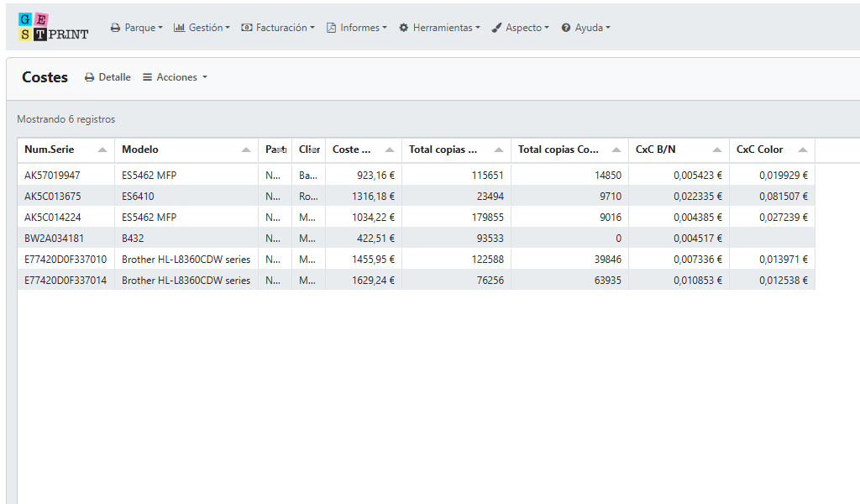Click the paintbrush icon beside Aspecto
Viewport: 860px width, 504px height.
(x=496, y=28)
